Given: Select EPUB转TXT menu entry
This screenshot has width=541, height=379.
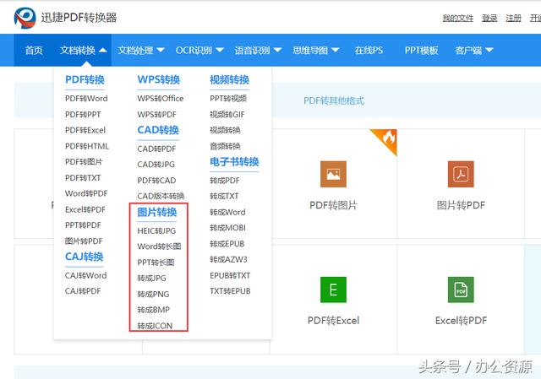Looking at the screenshot, I should [x=230, y=276].
